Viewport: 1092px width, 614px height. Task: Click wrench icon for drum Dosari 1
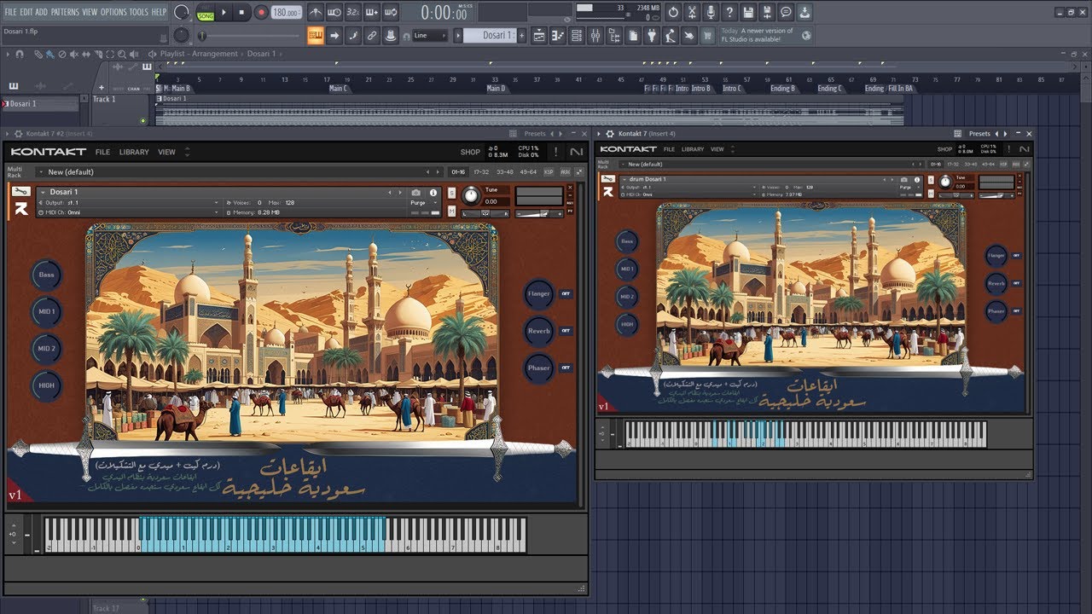[x=608, y=179]
